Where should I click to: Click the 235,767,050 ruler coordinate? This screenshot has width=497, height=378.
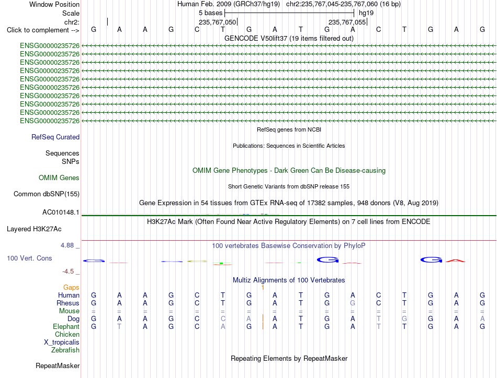pos(218,22)
